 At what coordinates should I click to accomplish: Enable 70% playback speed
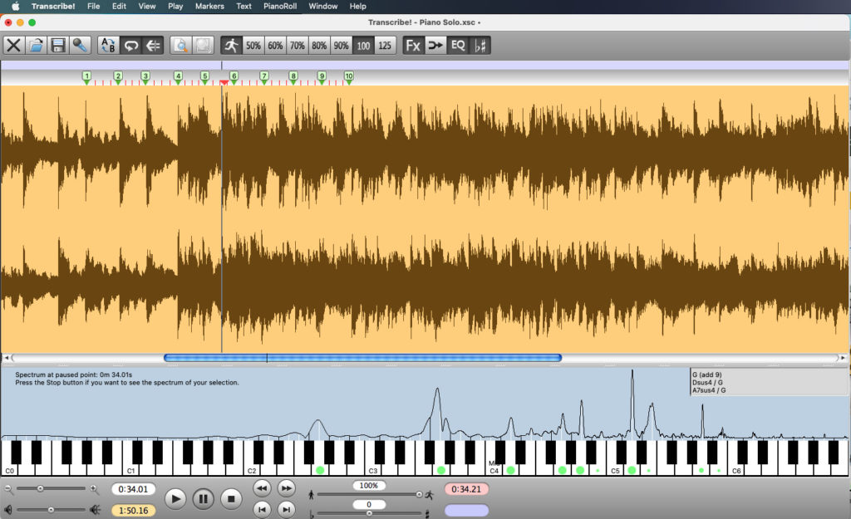[296, 45]
